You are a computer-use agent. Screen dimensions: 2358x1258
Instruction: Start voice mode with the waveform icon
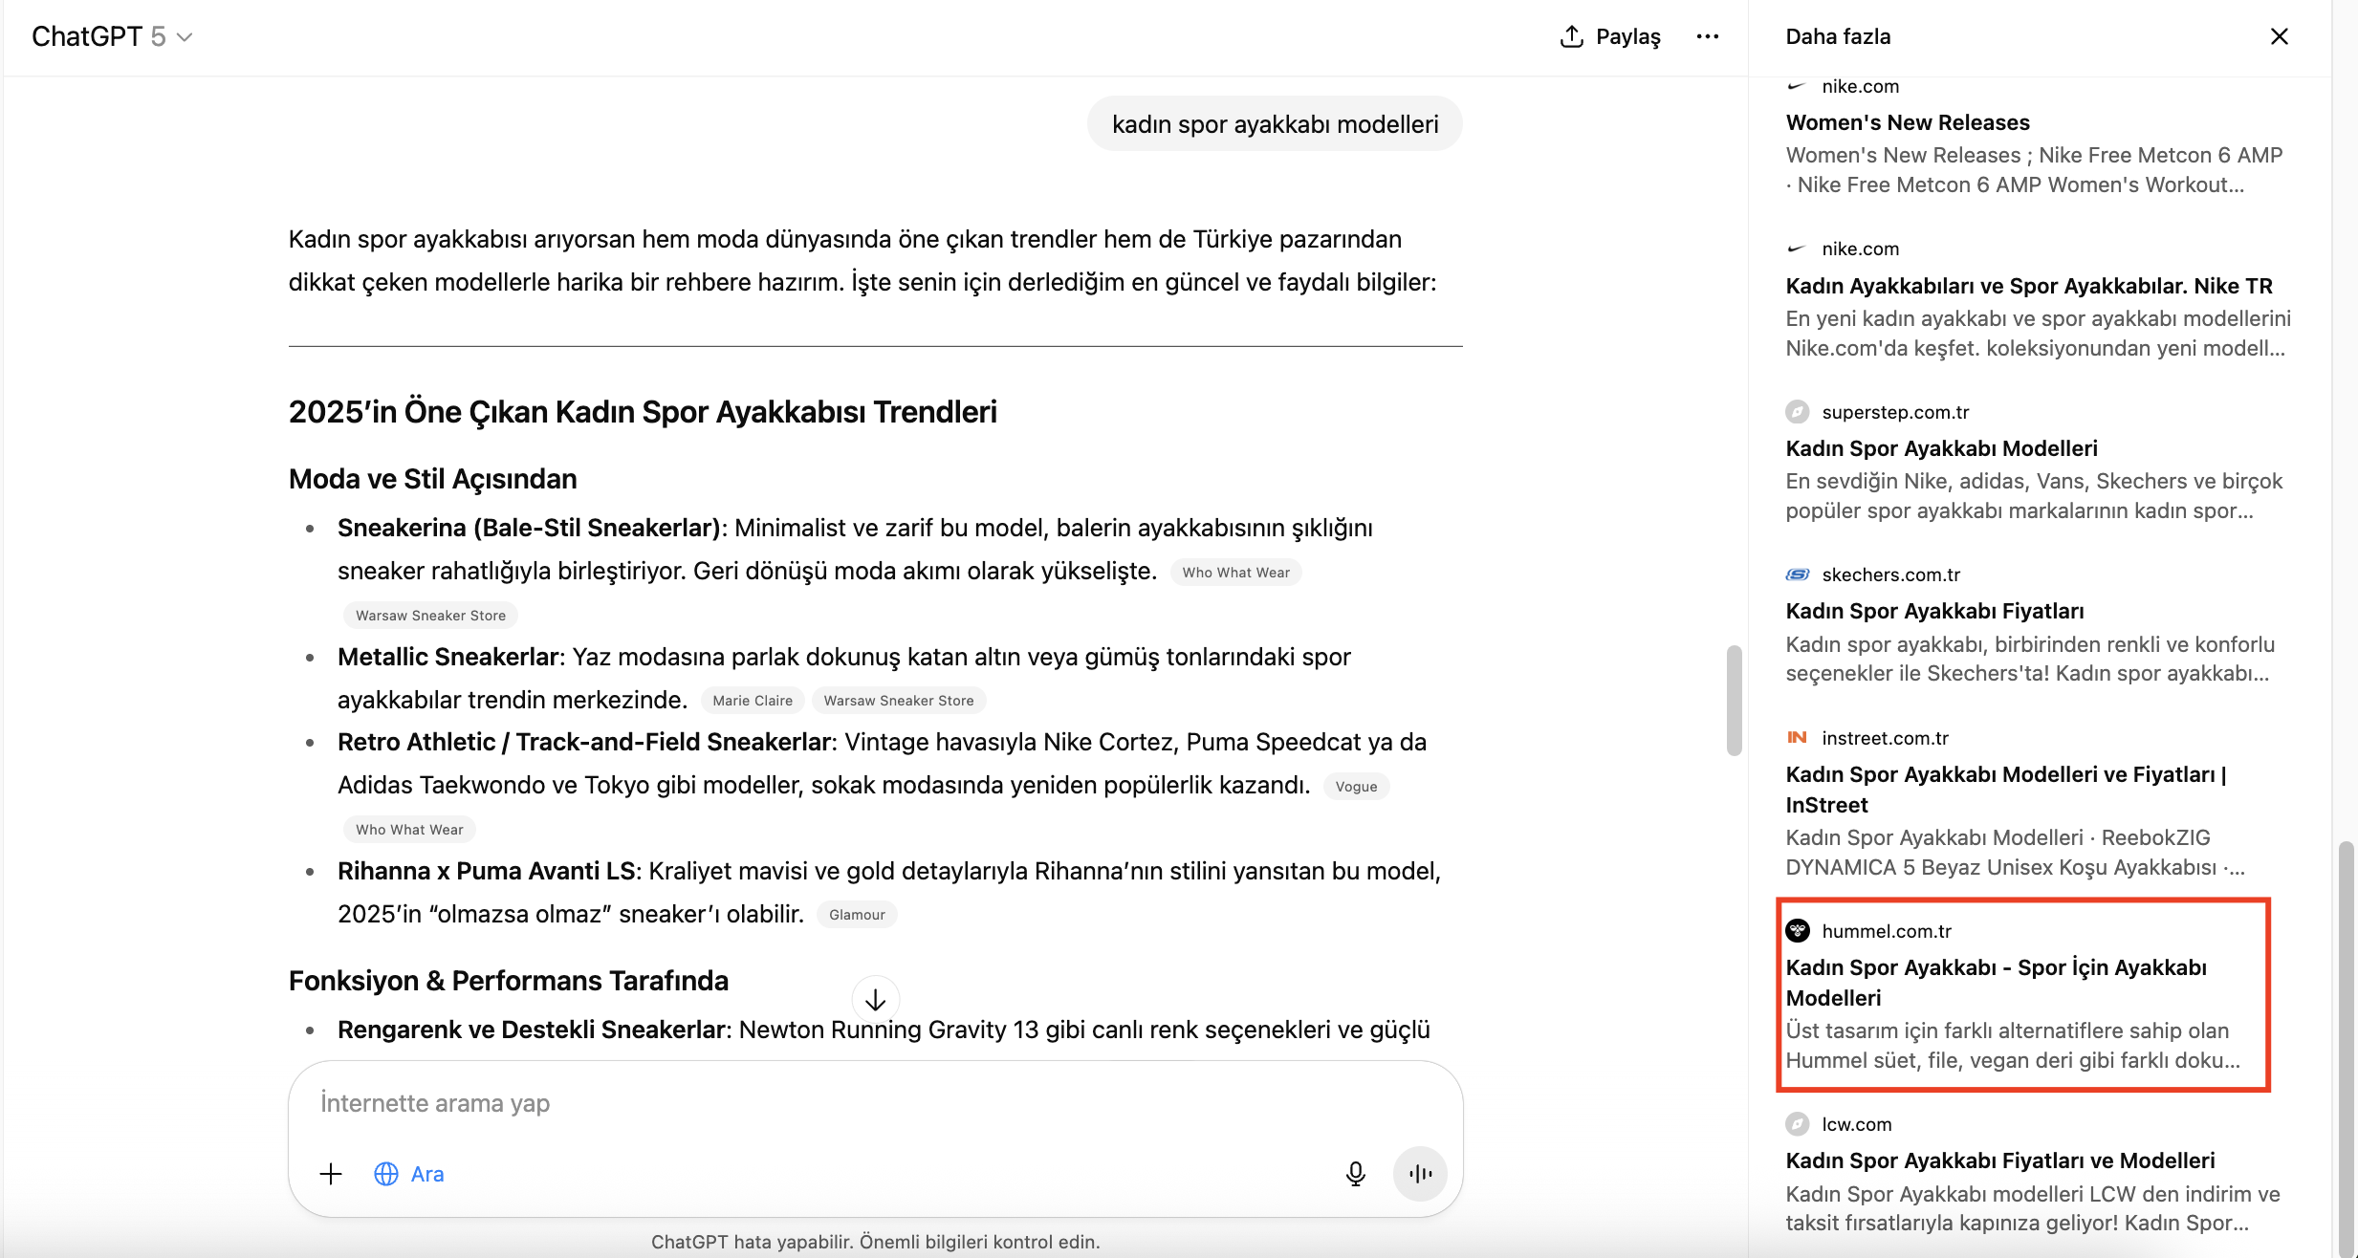1420,1174
